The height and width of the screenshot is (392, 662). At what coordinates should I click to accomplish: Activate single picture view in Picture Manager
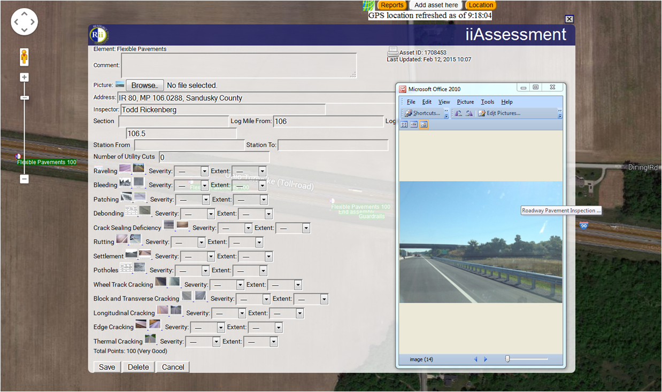(424, 124)
